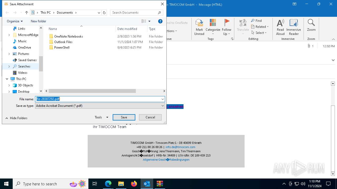
Task: Click the taskbar search box
Action: (x=50, y=184)
